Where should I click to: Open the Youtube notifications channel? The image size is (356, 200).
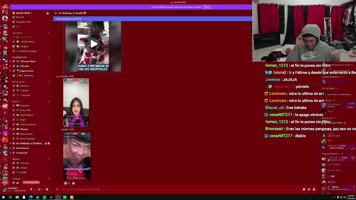[x=31, y=95]
